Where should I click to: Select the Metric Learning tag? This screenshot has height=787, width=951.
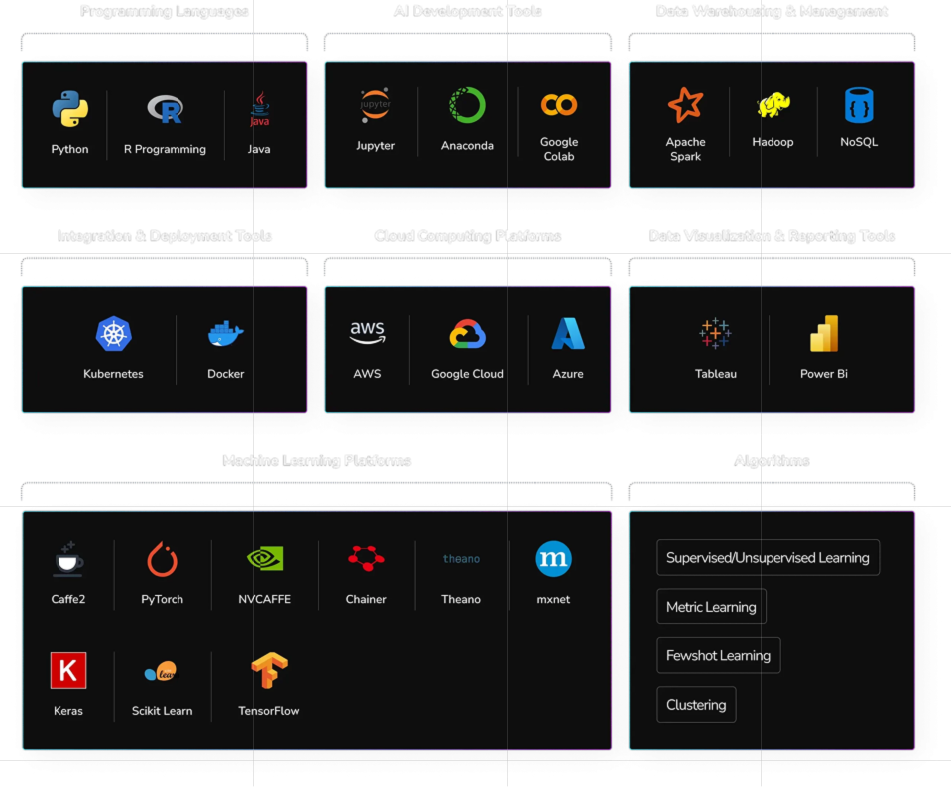coord(711,607)
